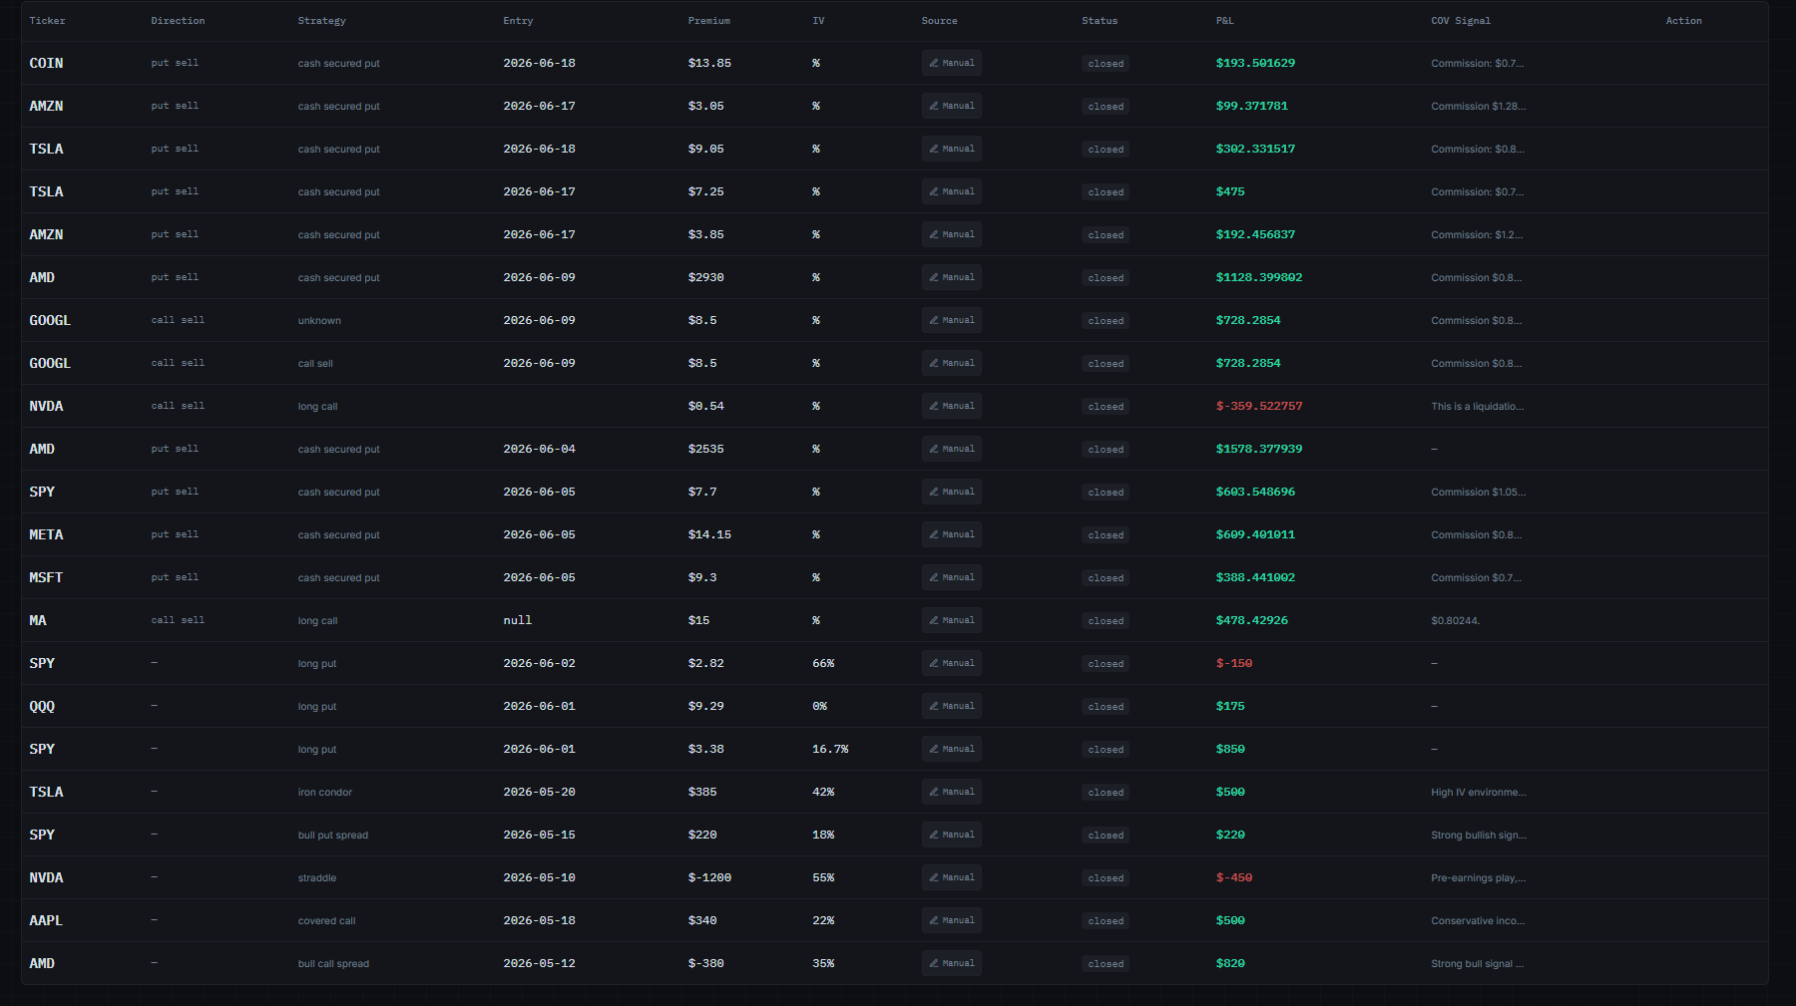Select the MSFT ticker cell
Screen dimensions: 1796x1006
tap(46, 577)
